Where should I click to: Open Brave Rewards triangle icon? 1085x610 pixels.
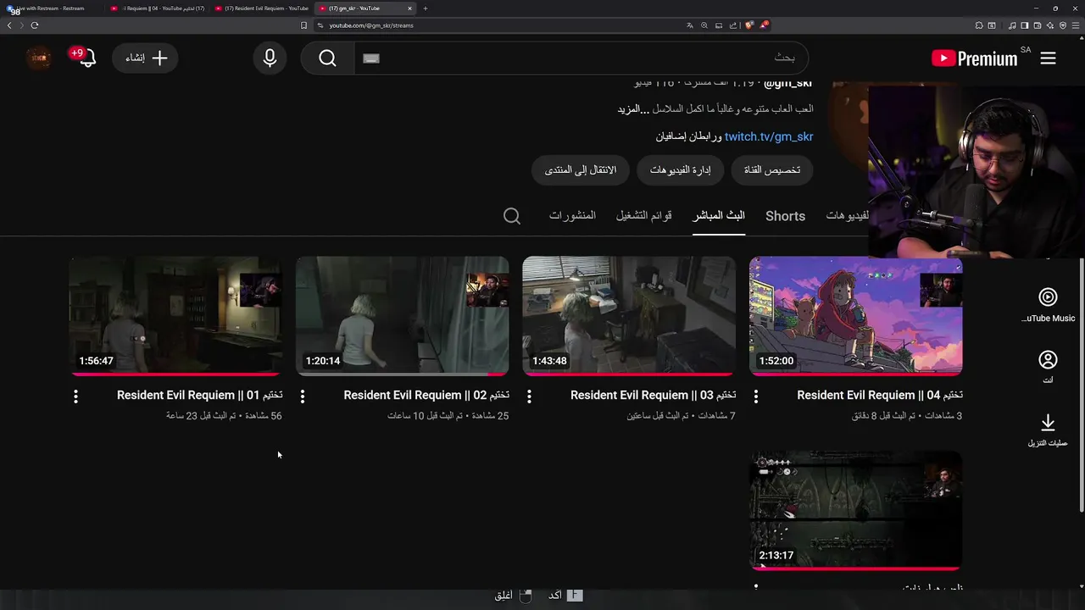pos(764,25)
